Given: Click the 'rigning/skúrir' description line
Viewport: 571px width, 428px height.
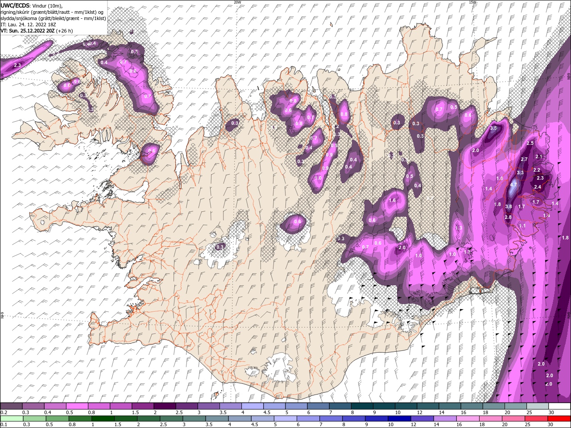Looking at the screenshot, I should [52, 12].
